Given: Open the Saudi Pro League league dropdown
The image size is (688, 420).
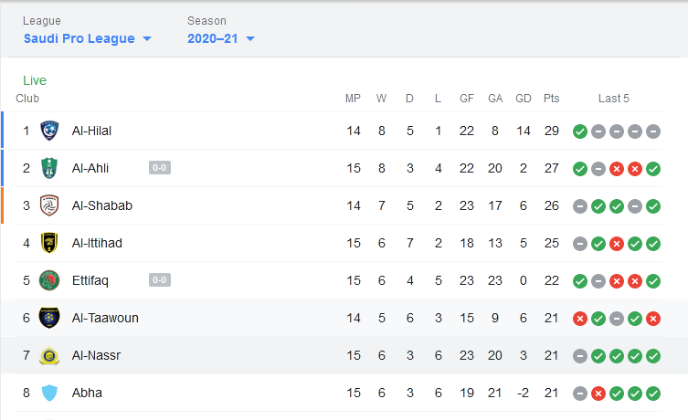Looking at the screenshot, I should [x=88, y=38].
